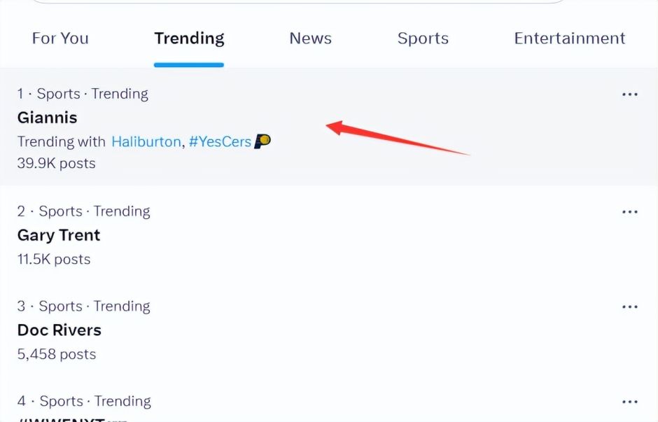Open more options for the Giannis trend
This screenshot has width=658, height=422.
[x=629, y=94]
